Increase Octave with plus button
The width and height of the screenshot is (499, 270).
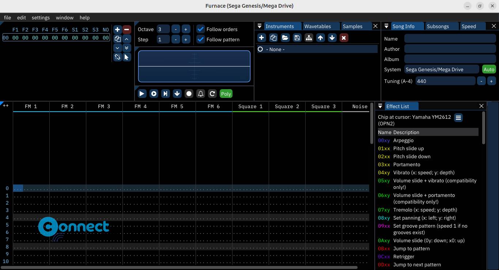[x=186, y=29]
